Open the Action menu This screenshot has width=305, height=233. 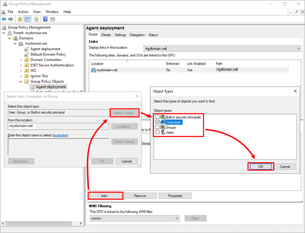click(23, 12)
